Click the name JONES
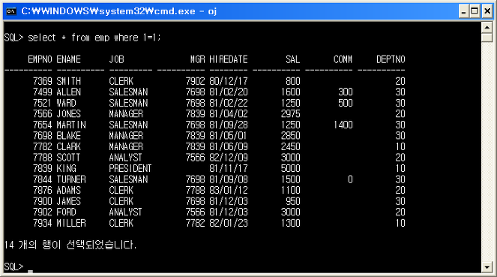497x277 pixels. coord(69,114)
